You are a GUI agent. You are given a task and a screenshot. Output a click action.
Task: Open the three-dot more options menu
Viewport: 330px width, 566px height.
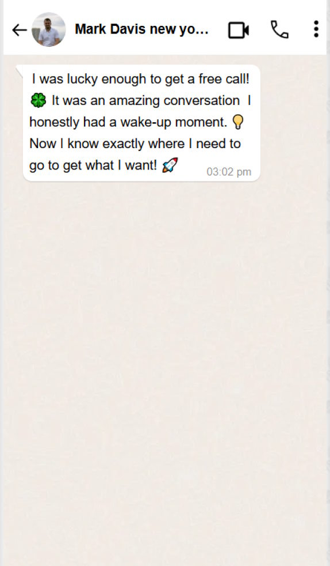pyautogui.click(x=316, y=29)
